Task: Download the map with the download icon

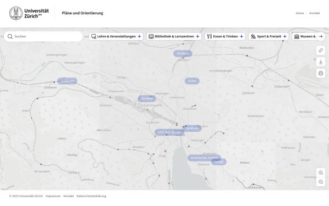Action: (321, 62)
